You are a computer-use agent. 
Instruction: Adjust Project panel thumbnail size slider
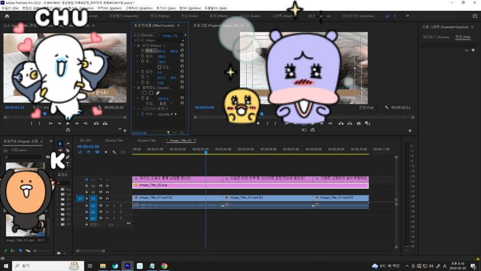[42, 251]
